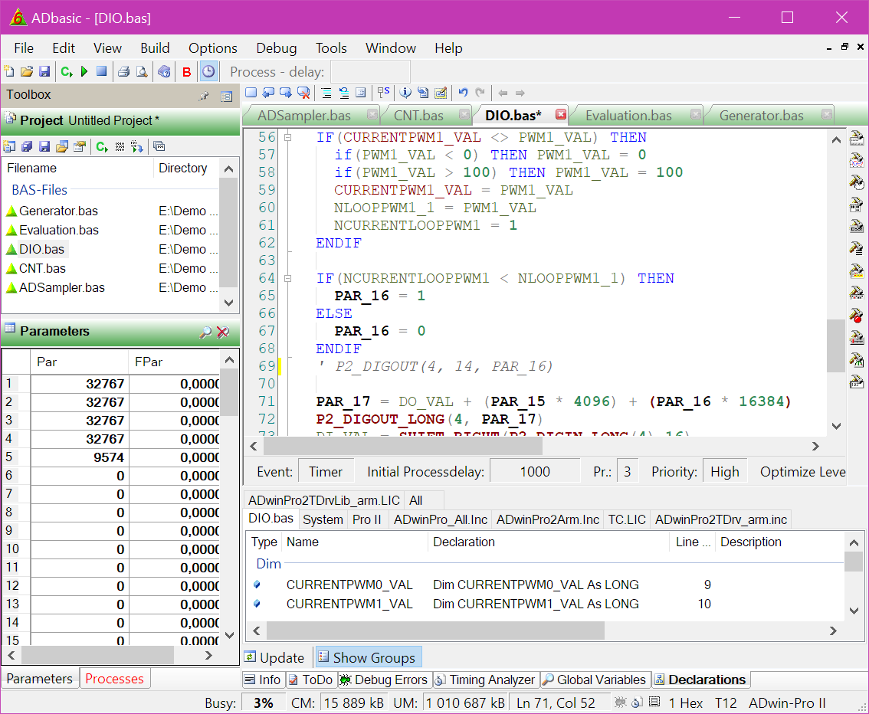The image size is (869, 714).
Task: Click the Initial Processdelay field showing 1000
Action: (535, 472)
